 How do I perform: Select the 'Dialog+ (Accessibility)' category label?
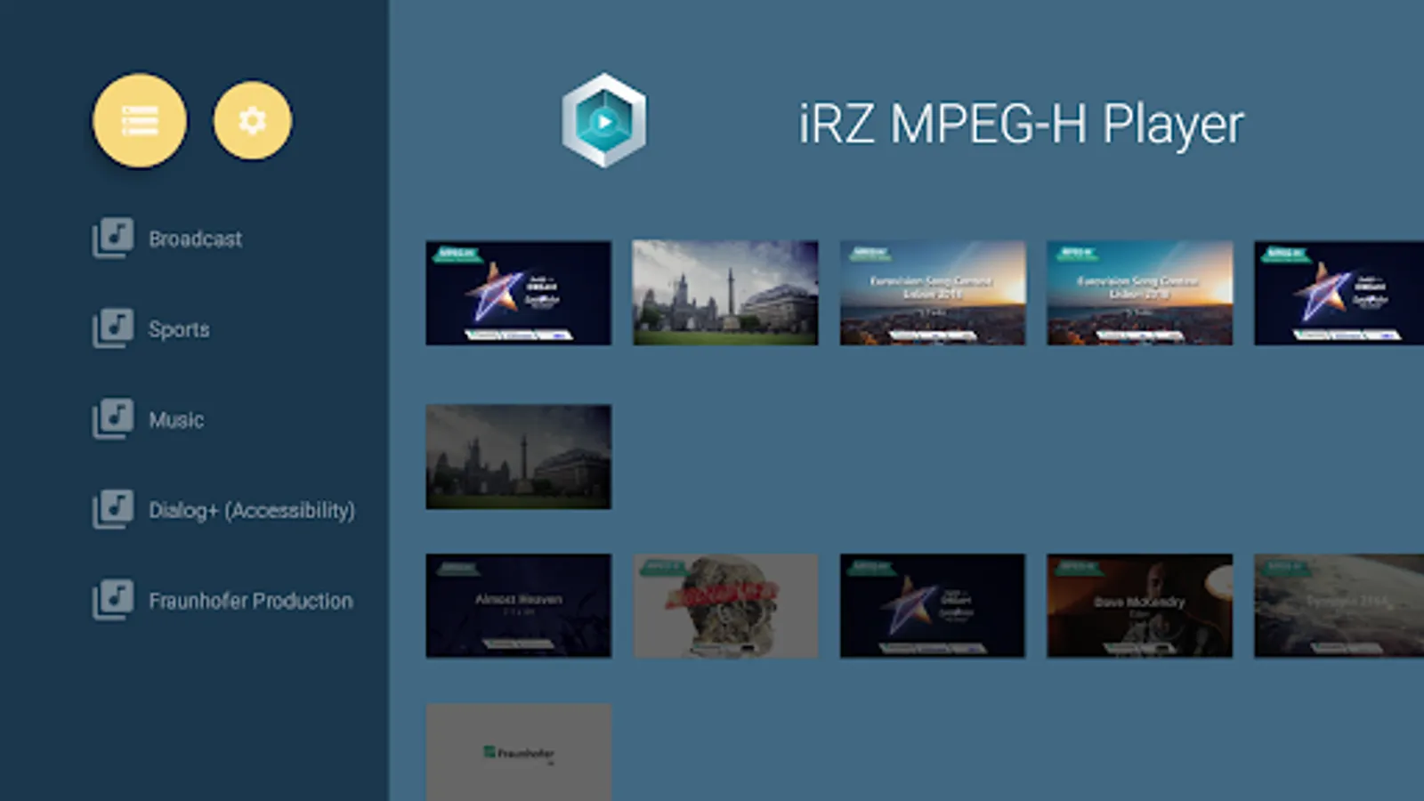pyautogui.click(x=252, y=510)
